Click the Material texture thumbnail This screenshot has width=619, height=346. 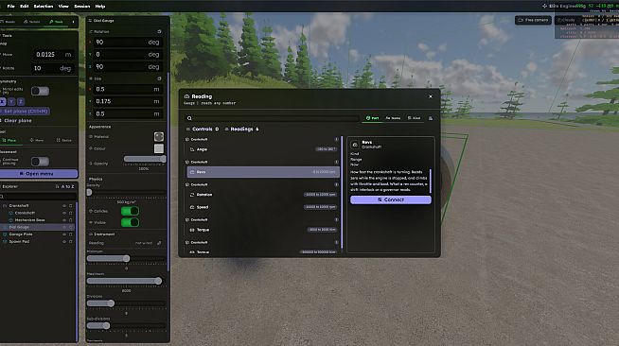tap(159, 137)
